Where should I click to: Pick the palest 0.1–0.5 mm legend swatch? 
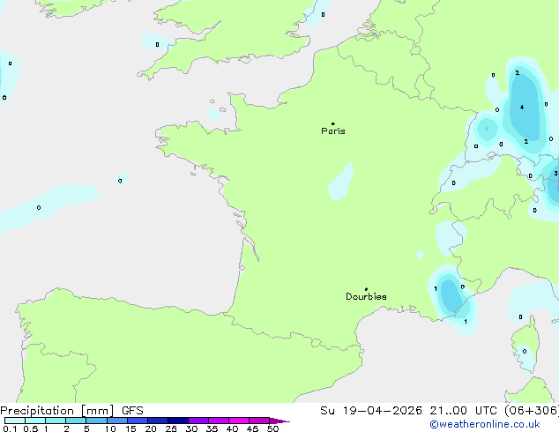coord(15,421)
